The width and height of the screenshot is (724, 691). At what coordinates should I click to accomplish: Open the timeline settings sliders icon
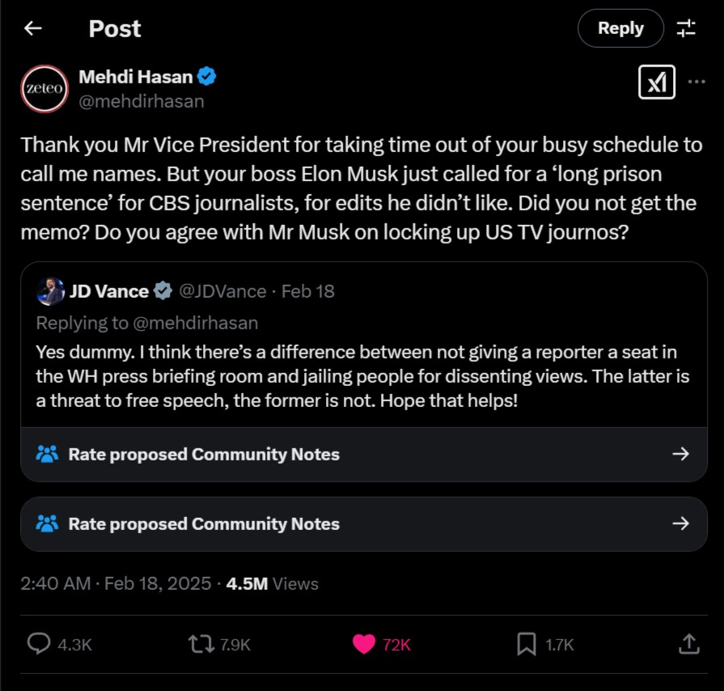pos(687,28)
